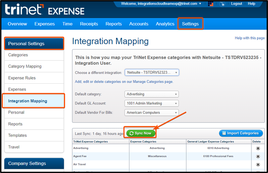
Task: Open the Help link in the header
Action: (x=251, y=3)
